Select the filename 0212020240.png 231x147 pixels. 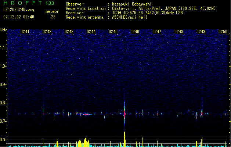tap(19, 10)
